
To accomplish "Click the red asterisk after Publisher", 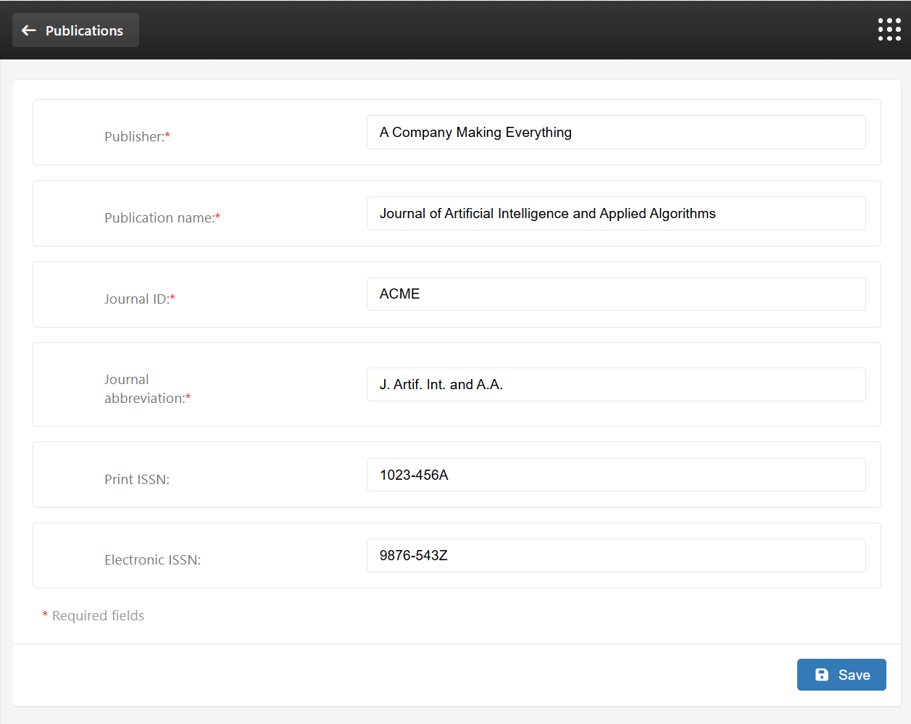I will (169, 134).
